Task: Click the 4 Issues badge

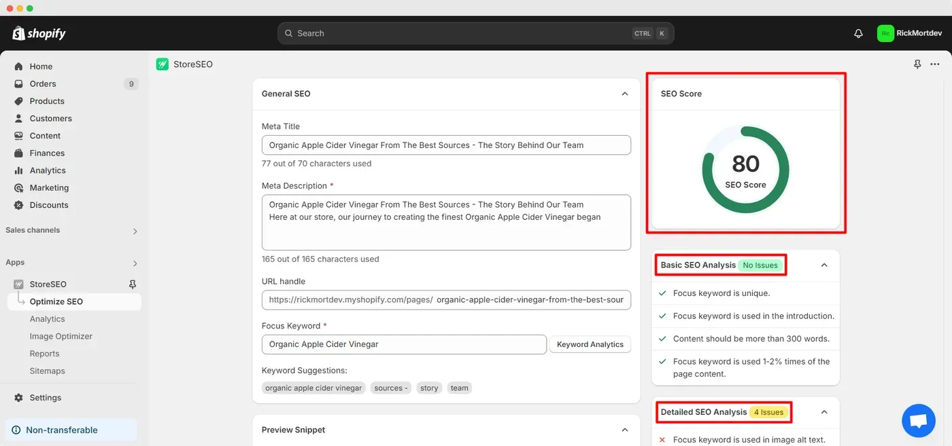Action: (768, 412)
